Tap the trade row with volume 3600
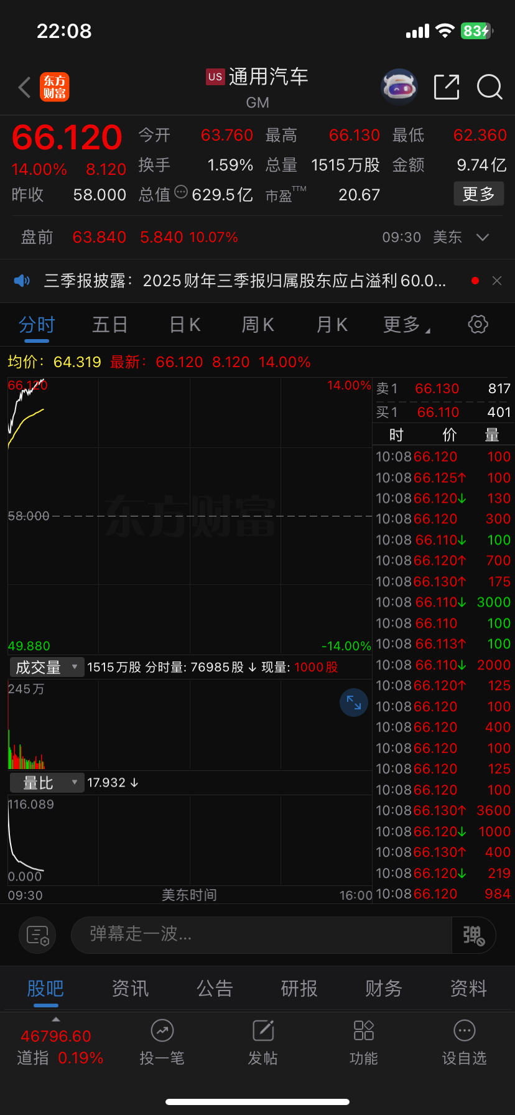The image size is (515, 1115). tap(443, 811)
